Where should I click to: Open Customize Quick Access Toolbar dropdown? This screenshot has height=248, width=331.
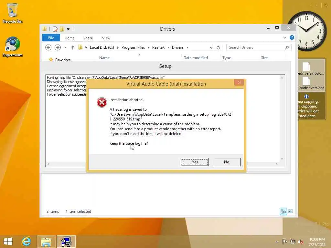(x=69, y=29)
